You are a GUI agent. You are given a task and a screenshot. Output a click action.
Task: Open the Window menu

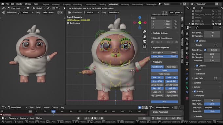pos(28,4)
